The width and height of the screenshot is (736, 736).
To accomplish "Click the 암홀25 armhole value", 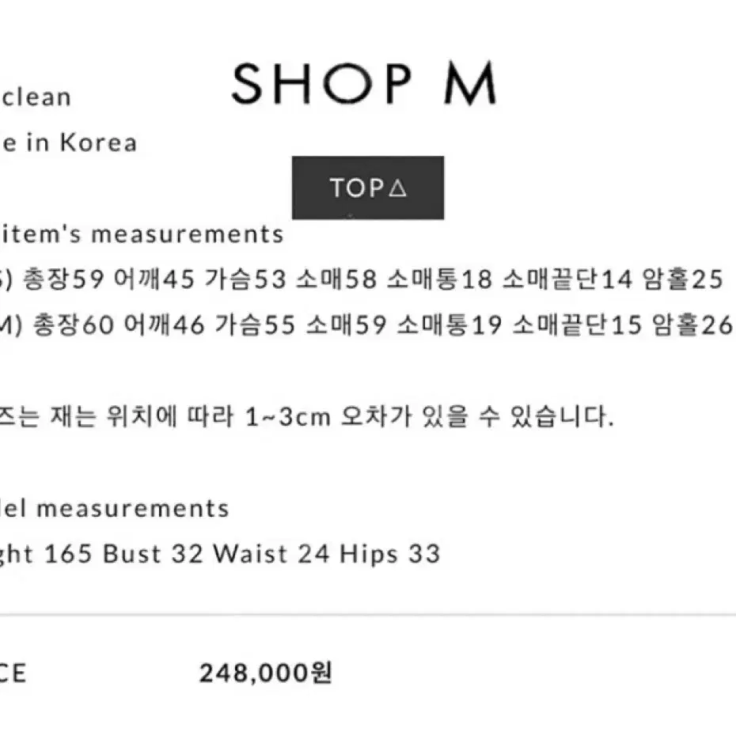I will [682, 279].
